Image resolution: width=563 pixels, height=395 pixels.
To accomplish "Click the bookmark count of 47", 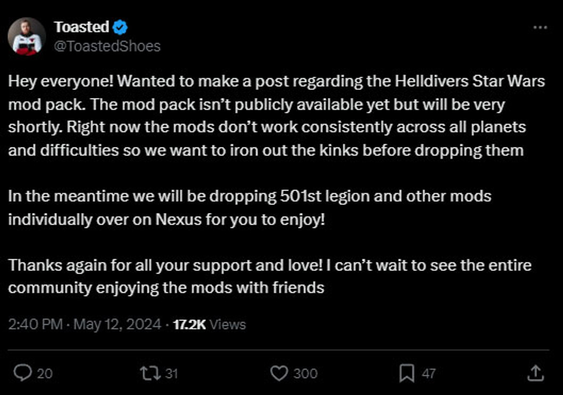I will (x=428, y=374).
